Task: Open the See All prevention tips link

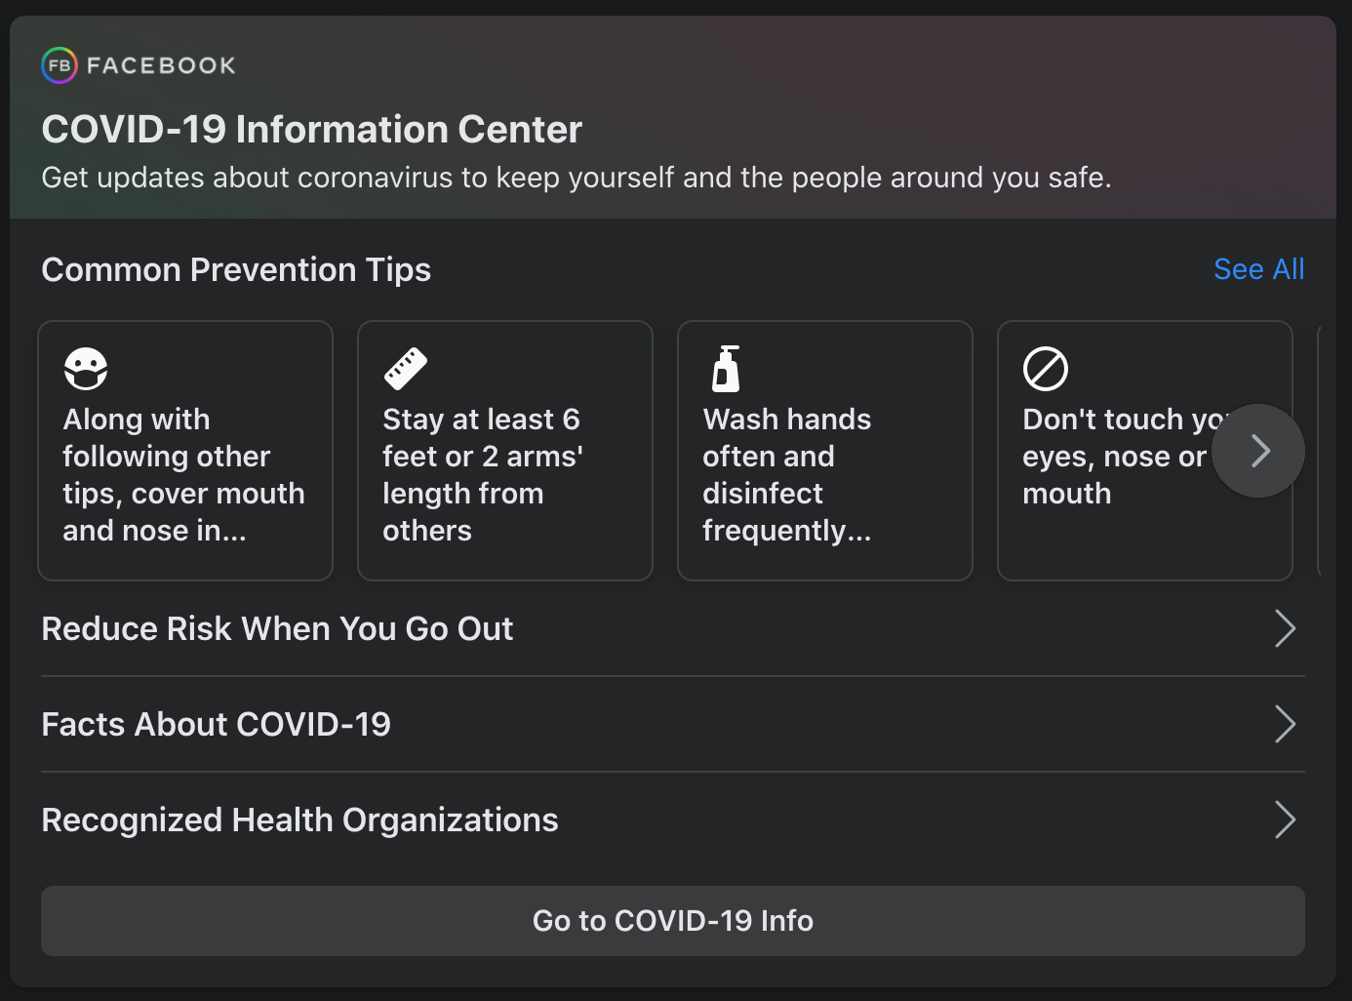Action: point(1258,268)
